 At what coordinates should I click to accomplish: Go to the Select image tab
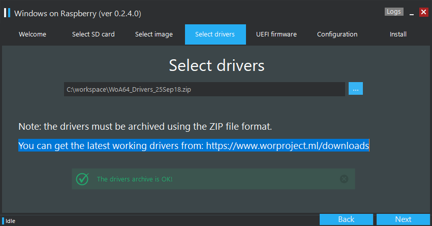click(154, 34)
